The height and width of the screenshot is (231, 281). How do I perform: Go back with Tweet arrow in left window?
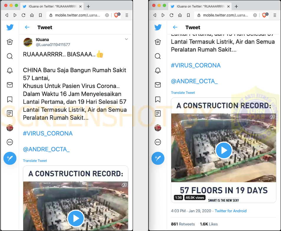click(x=27, y=27)
